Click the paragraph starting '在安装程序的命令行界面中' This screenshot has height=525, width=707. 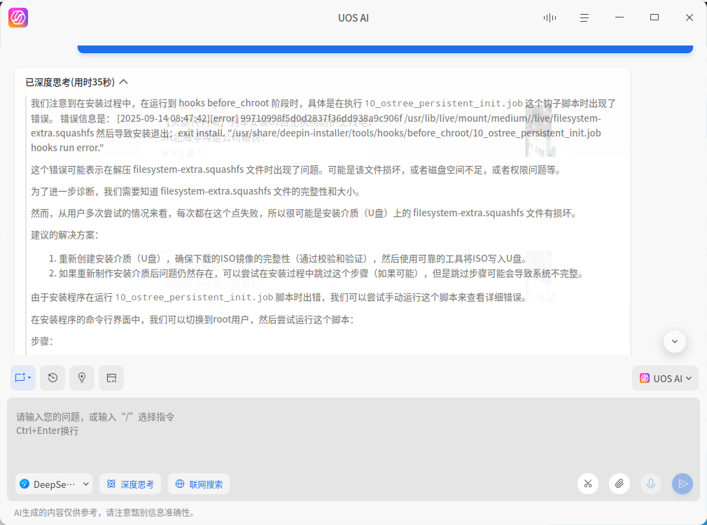pos(192,320)
